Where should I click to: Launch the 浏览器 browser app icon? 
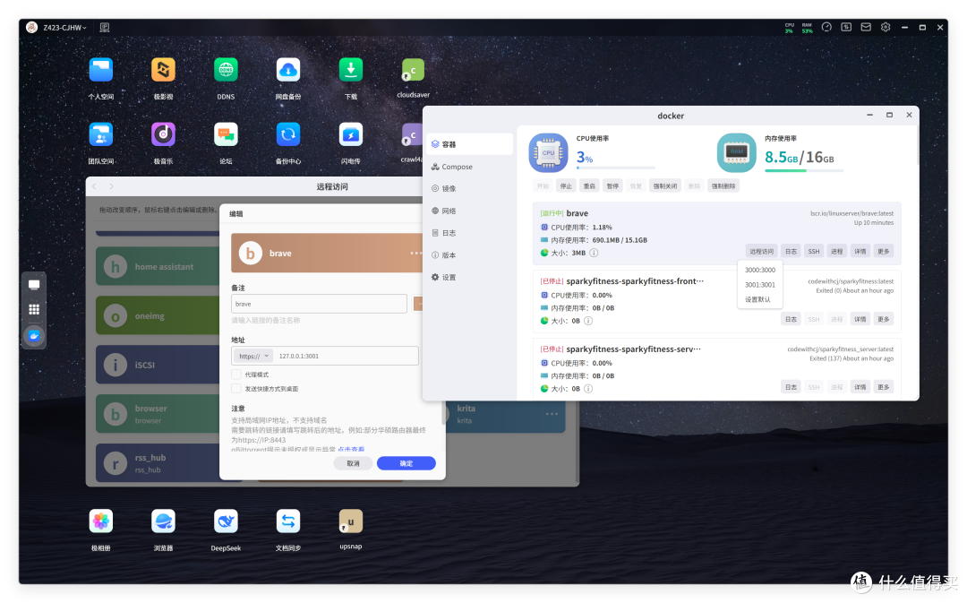(163, 521)
